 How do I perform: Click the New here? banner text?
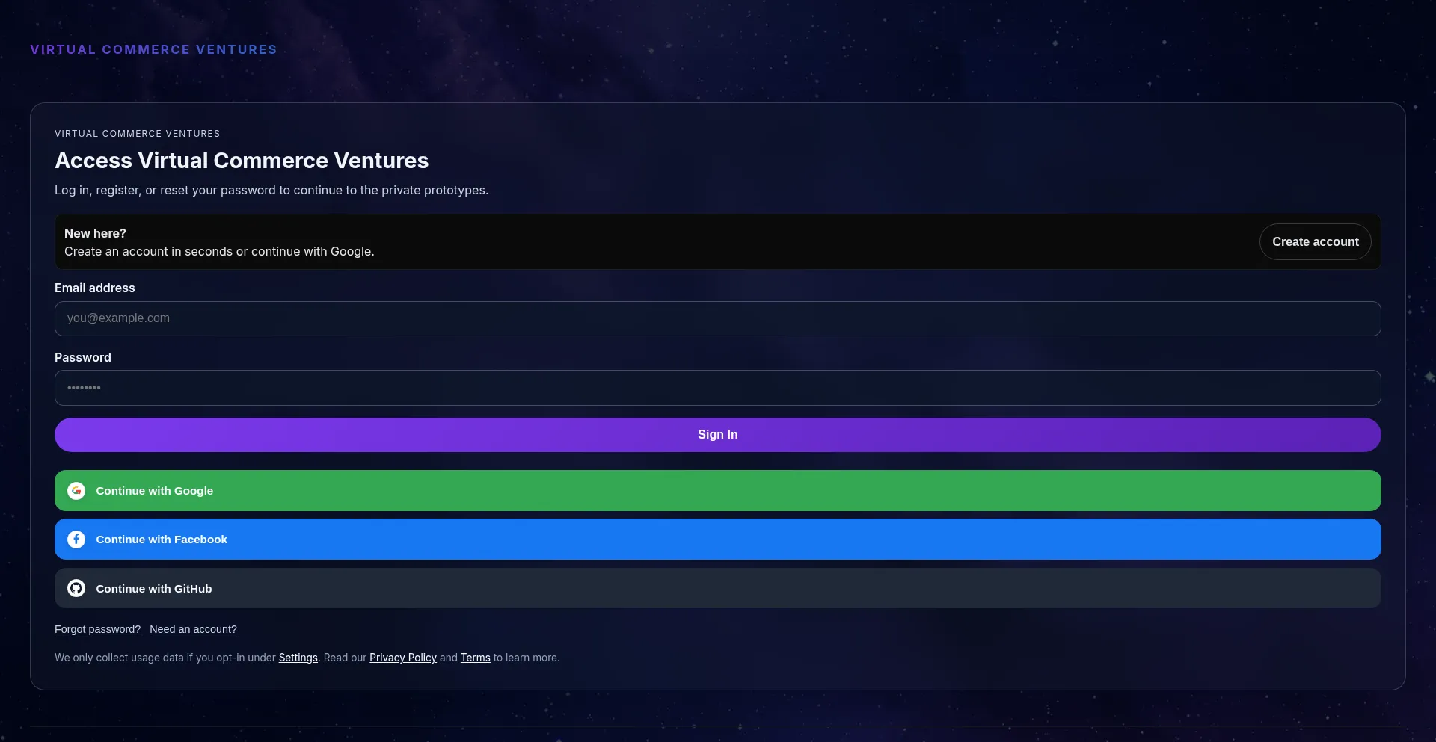(95, 233)
